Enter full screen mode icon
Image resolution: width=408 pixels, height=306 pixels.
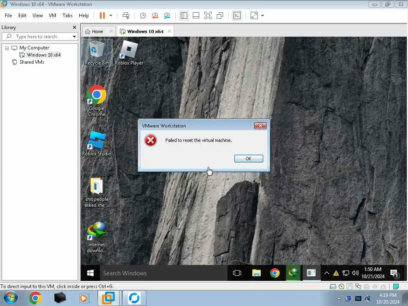(208, 16)
